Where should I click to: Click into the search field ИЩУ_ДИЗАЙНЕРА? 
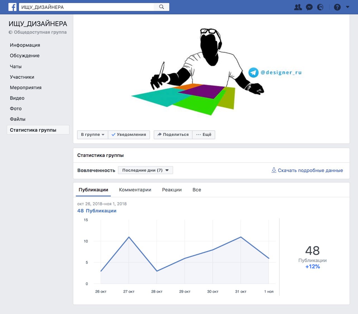click(x=86, y=7)
